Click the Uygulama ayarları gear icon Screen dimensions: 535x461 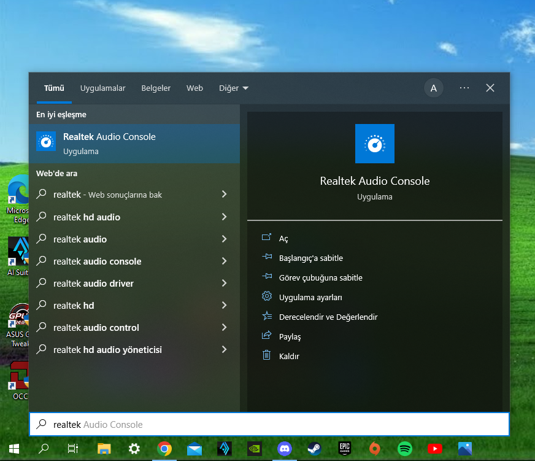click(x=267, y=296)
